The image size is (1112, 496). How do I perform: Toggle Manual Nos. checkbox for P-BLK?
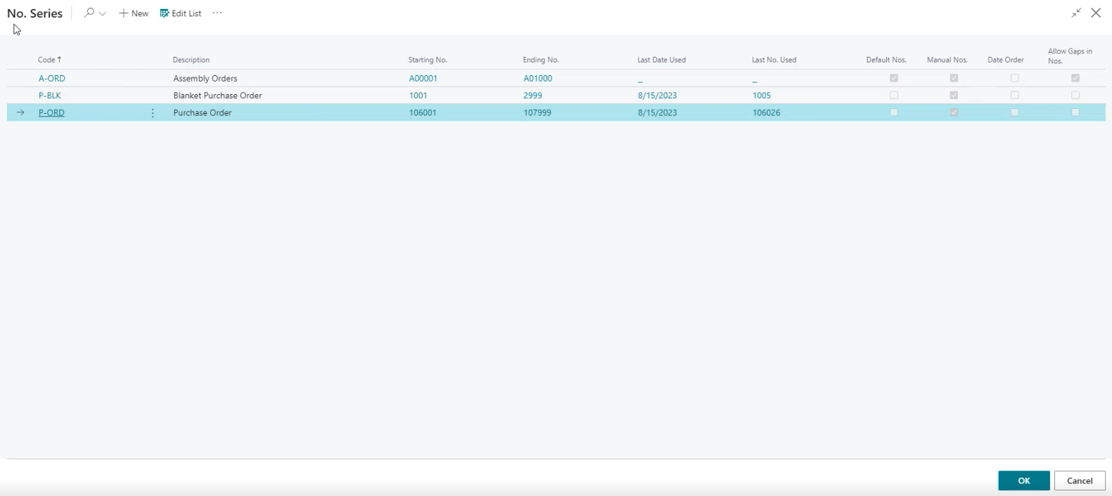954,95
